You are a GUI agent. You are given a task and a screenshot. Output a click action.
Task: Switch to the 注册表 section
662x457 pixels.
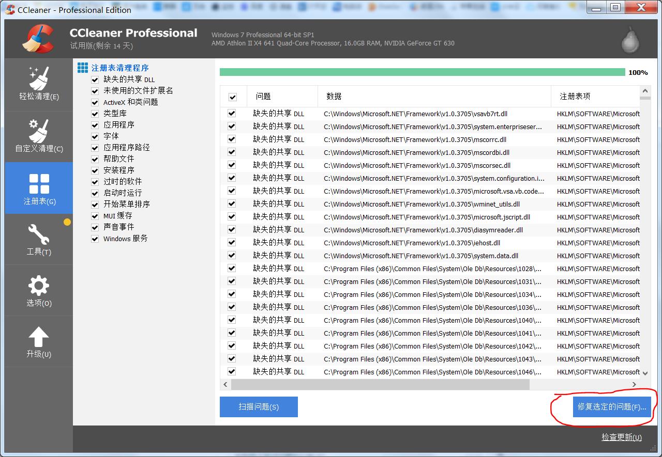(x=39, y=187)
